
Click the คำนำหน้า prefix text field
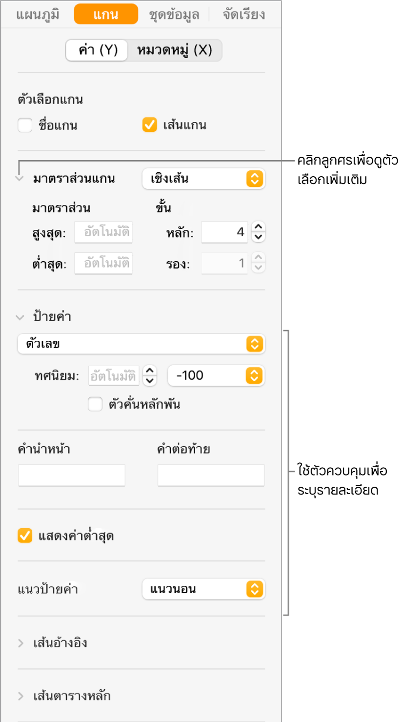72,475
